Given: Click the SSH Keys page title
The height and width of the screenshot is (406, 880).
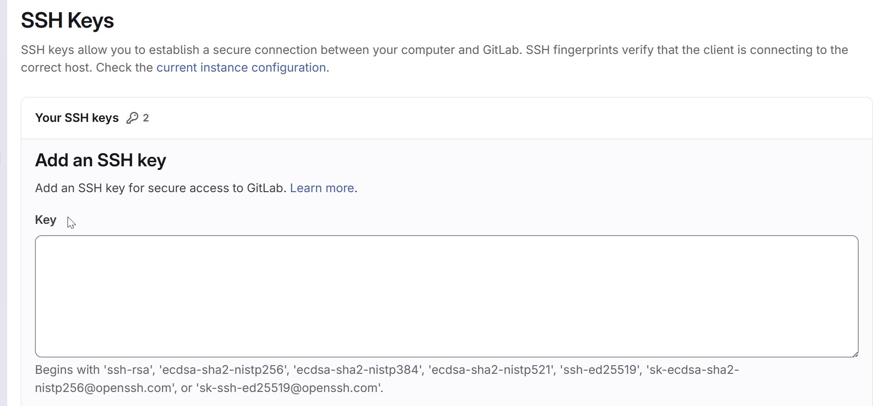Looking at the screenshot, I should (67, 20).
